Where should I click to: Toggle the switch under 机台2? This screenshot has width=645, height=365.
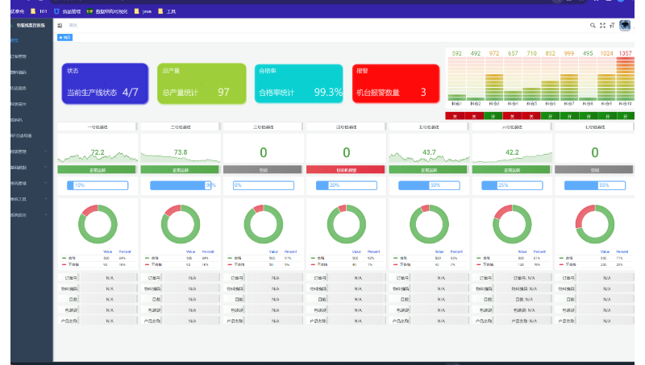point(474,116)
